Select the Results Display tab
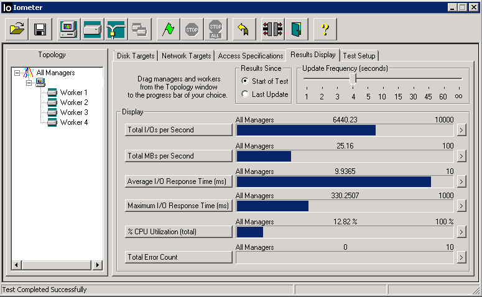482x297 pixels. point(313,55)
